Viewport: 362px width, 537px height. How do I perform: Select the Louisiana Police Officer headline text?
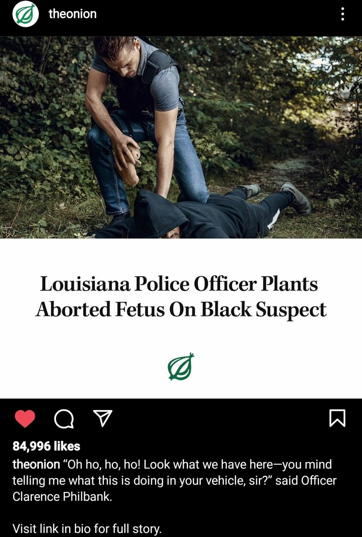181,297
